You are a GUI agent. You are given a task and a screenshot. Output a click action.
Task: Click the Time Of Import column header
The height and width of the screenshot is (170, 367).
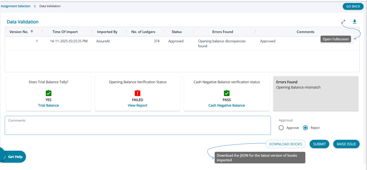[x=65, y=32]
